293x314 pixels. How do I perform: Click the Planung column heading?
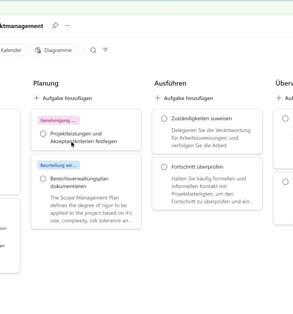tap(46, 83)
